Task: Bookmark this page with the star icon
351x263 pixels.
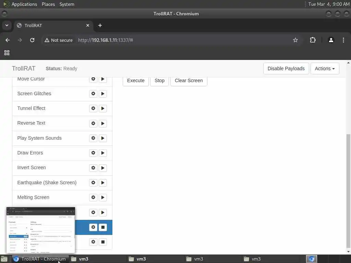Action: tap(295, 40)
